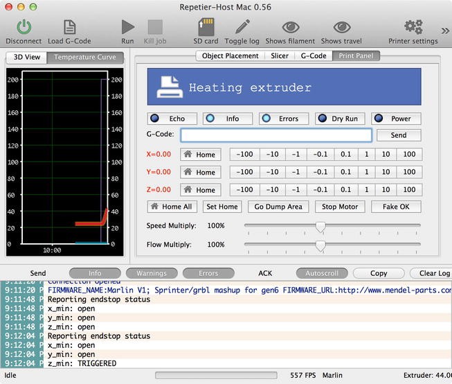
Task: Toggle Dry Run mode
Action: [340, 119]
